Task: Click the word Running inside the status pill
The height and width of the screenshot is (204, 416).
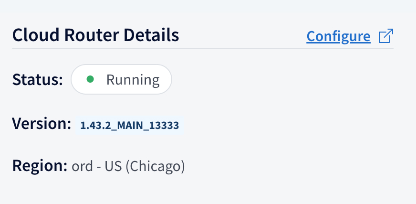Action: tap(133, 80)
